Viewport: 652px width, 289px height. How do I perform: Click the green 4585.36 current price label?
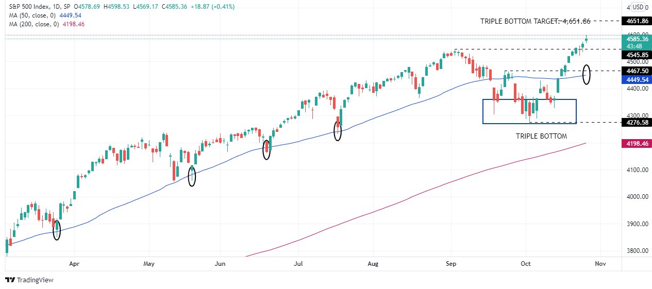click(638, 39)
